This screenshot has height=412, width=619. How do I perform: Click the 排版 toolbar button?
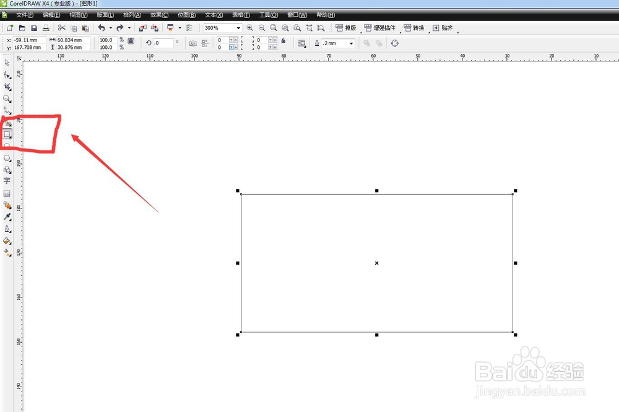click(346, 28)
